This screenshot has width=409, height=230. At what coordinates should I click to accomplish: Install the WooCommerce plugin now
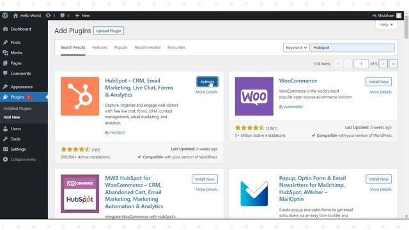click(379, 82)
